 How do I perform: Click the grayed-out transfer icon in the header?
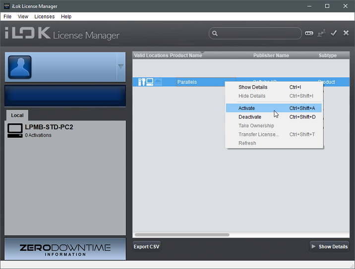coord(321,33)
